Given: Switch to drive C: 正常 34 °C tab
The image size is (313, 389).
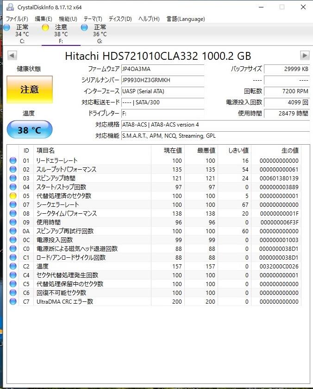Looking at the screenshot, I should (x=22, y=34).
